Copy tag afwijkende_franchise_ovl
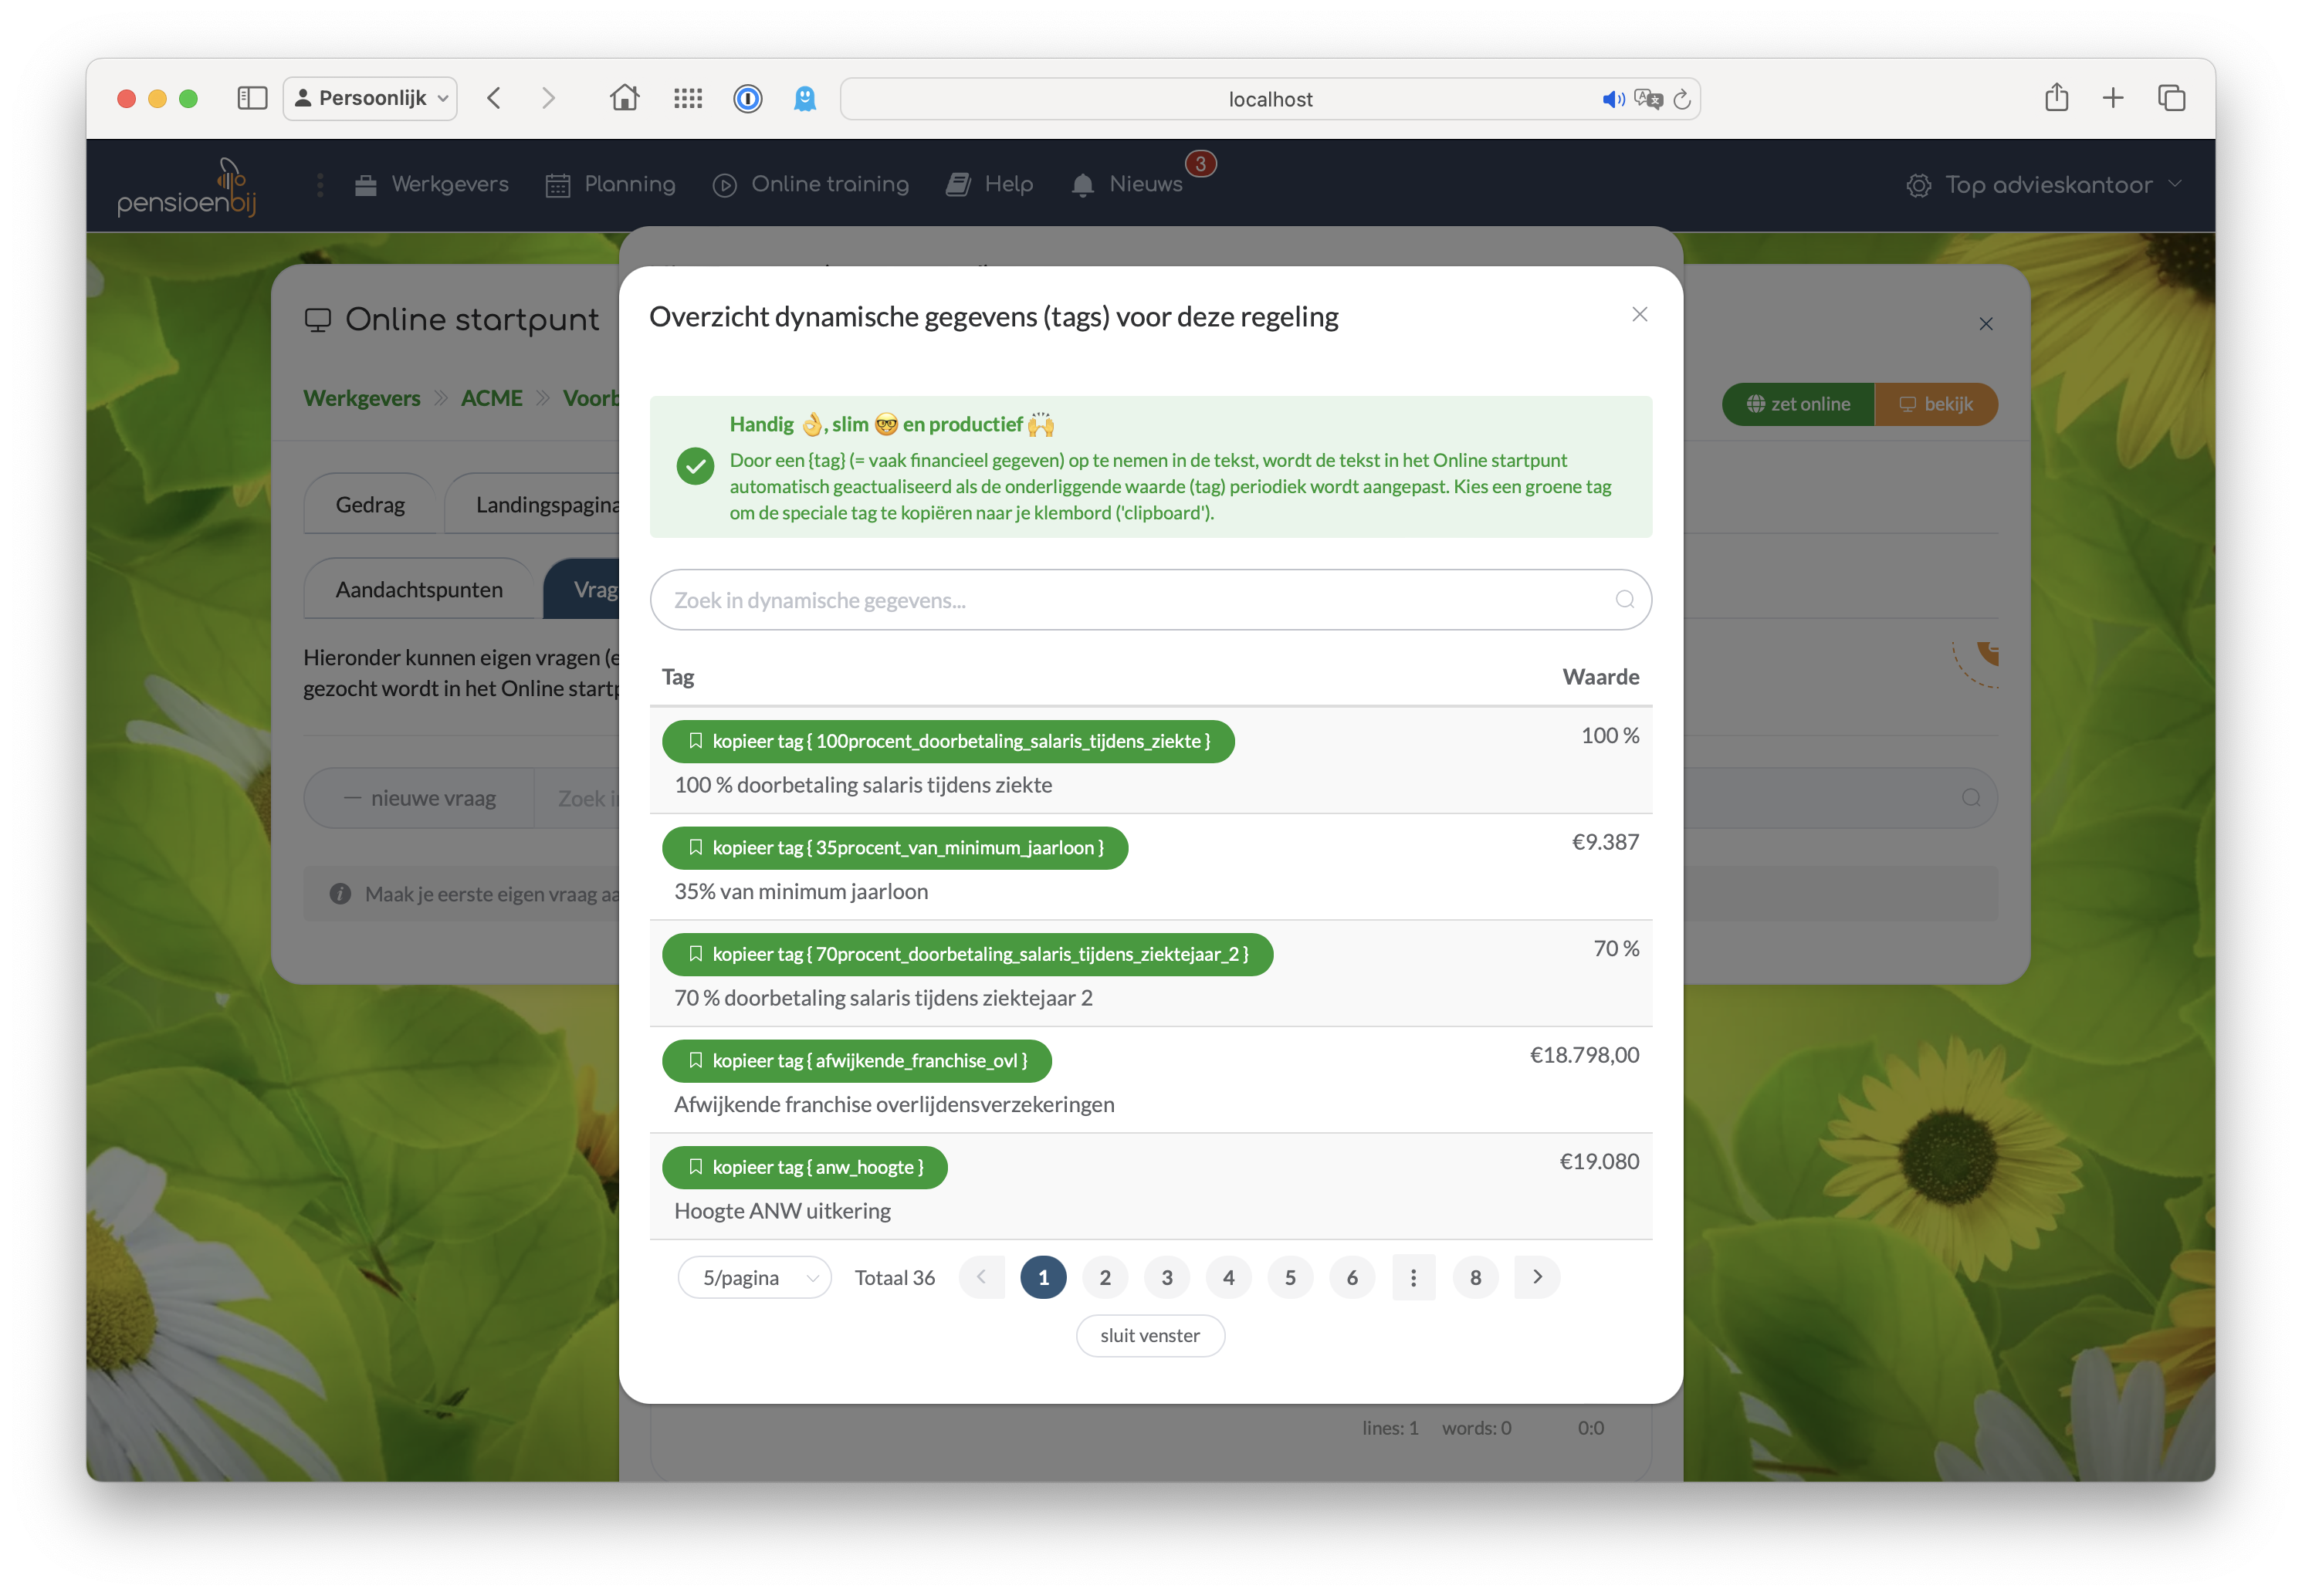The width and height of the screenshot is (2302, 1596). tap(857, 1061)
